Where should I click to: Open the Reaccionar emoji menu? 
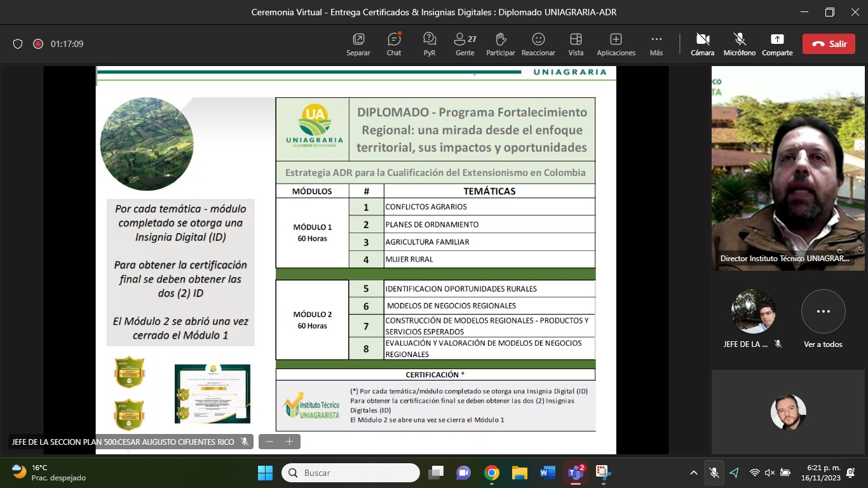[x=538, y=44]
